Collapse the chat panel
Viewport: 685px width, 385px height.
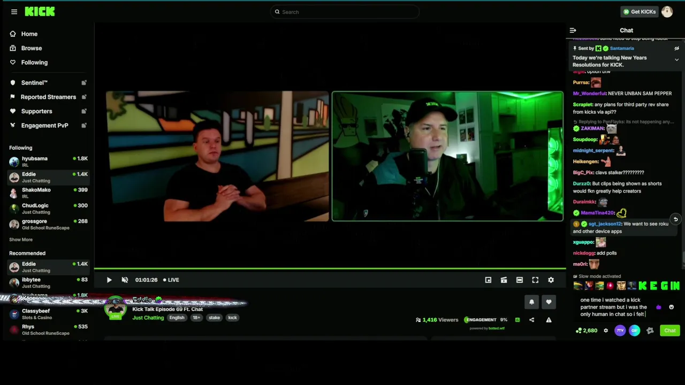[573, 30]
